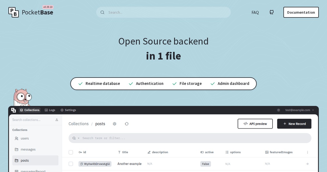The image size is (327, 172).
Task: Click the posts breadcrumb text
Action: coord(100,124)
